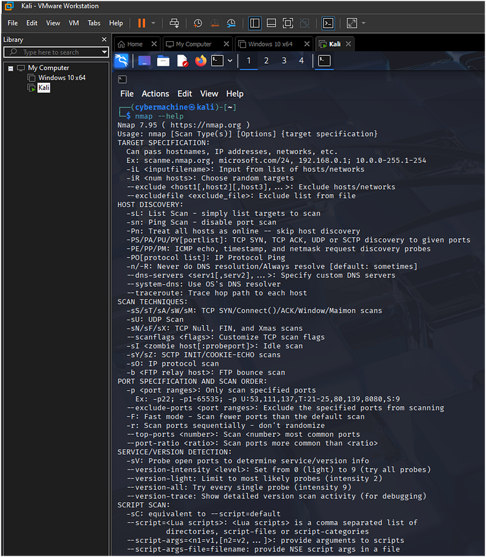Open the VM menu in VMware

tap(74, 23)
